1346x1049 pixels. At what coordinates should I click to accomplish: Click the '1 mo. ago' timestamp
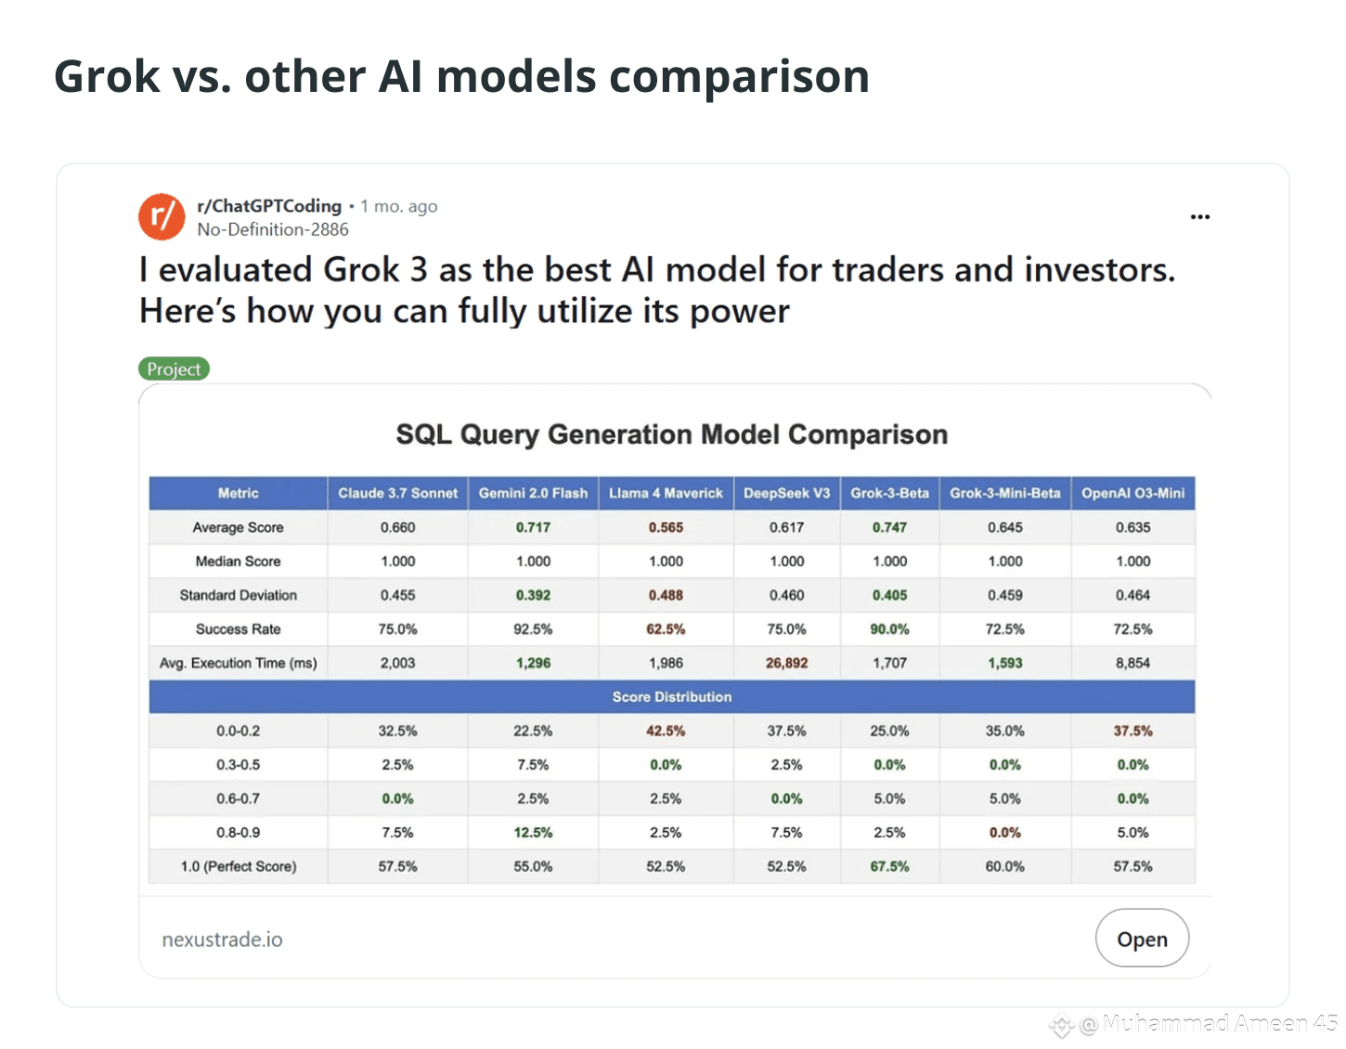coord(399,206)
